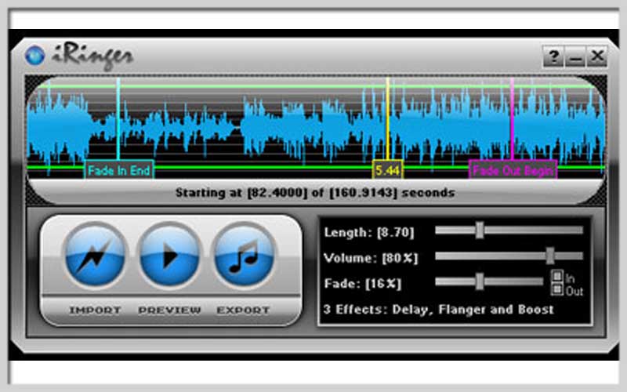
Task: Select the yellow 5.44 position marker
Action: click(387, 170)
